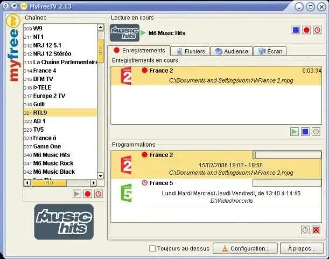Click the France 5 programmation progress bar

287,183
